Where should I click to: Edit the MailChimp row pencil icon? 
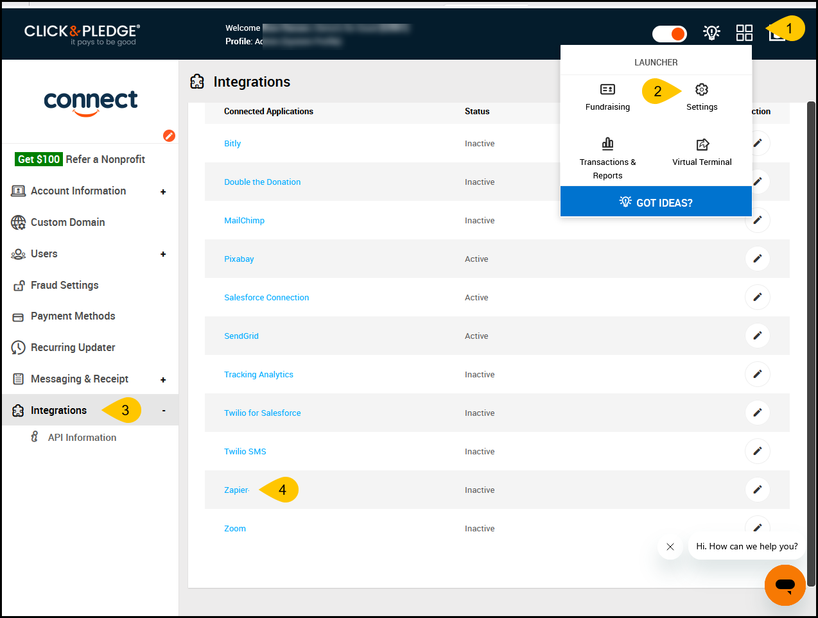pos(758,220)
